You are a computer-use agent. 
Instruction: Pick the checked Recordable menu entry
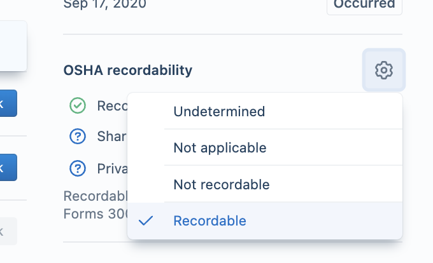(264, 220)
